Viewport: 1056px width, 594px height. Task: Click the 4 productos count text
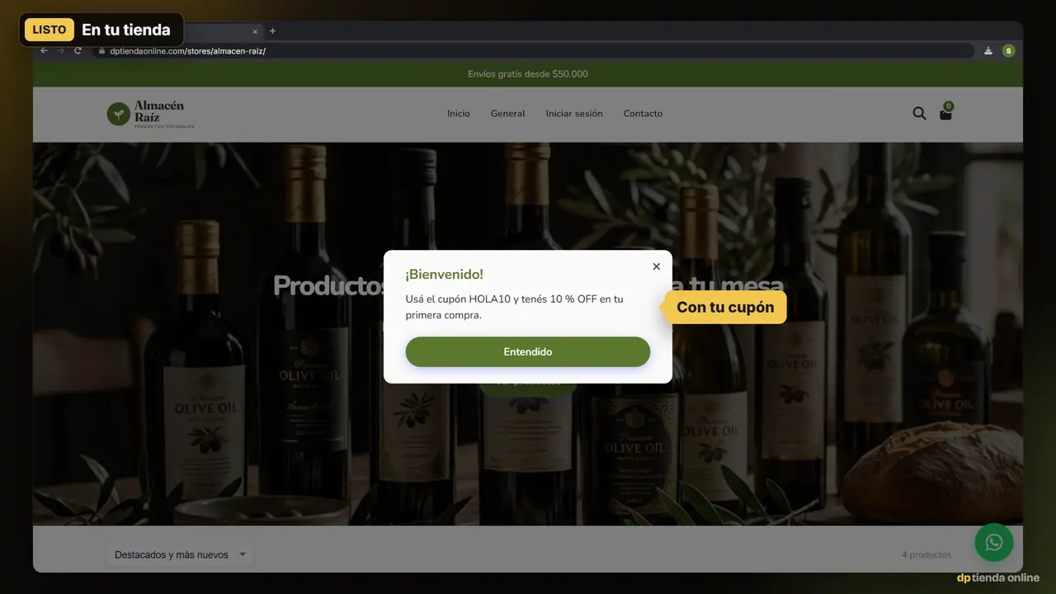coord(926,555)
